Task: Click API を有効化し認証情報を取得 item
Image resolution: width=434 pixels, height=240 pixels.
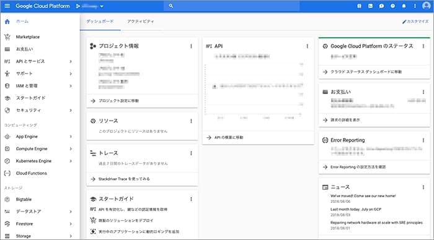Action: (133, 209)
